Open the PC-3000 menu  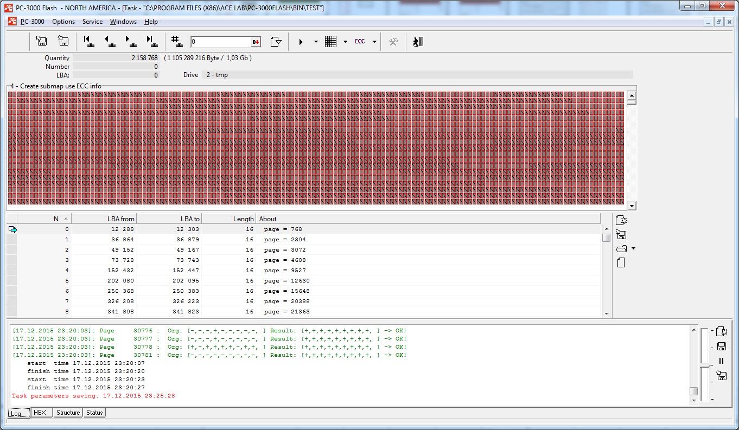click(x=33, y=22)
